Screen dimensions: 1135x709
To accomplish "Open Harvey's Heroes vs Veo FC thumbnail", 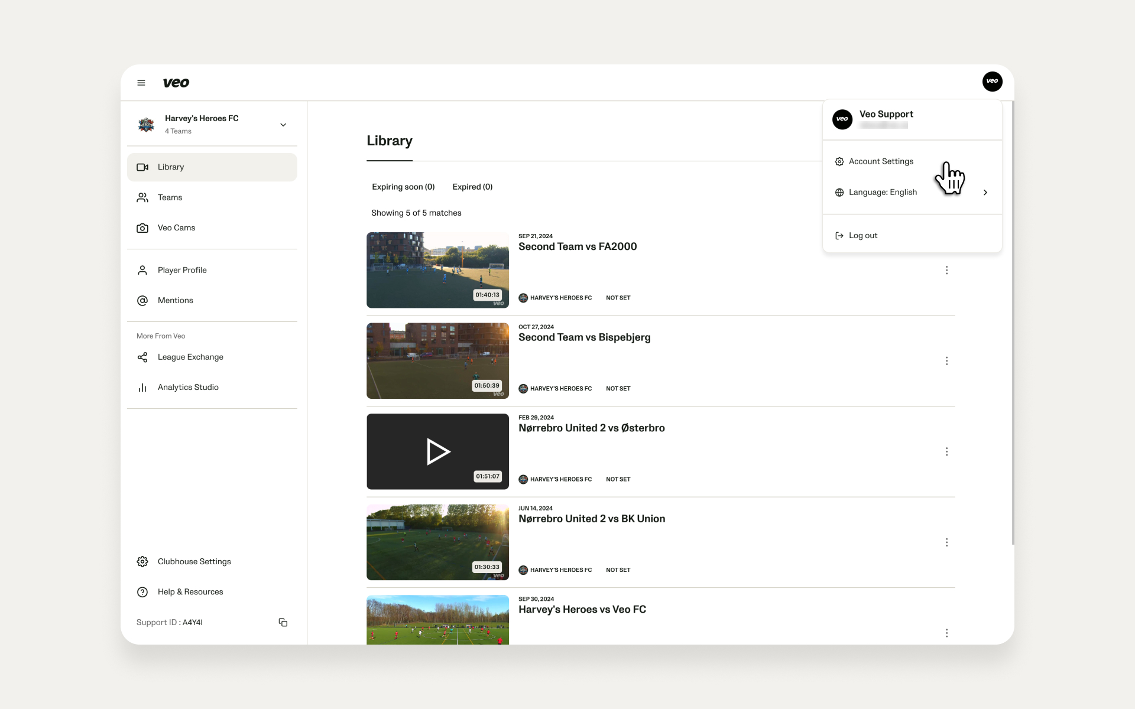I will pos(437,619).
